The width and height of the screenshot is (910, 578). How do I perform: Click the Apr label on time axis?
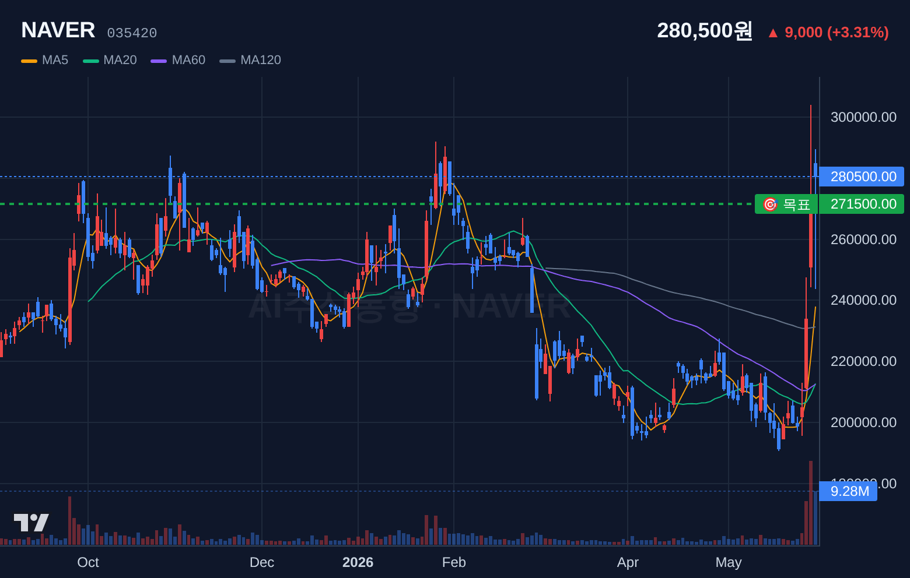(628, 562)
